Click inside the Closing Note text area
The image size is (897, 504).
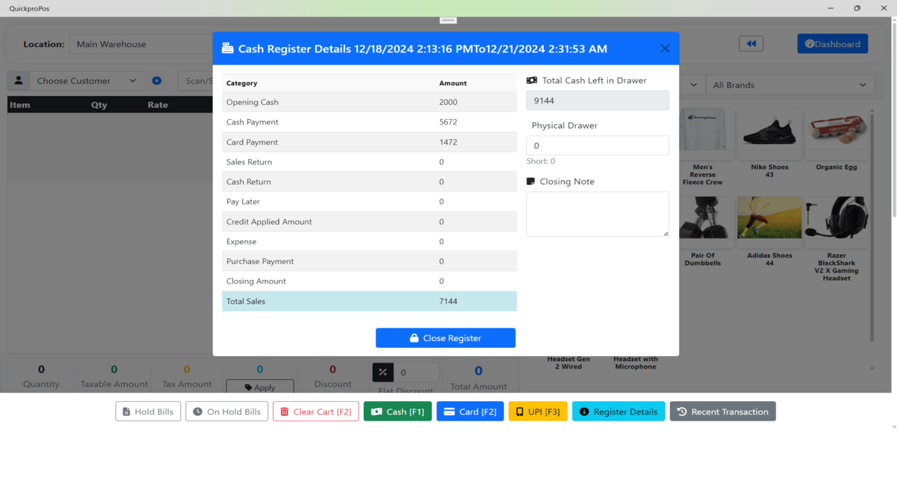pos(597,213)
